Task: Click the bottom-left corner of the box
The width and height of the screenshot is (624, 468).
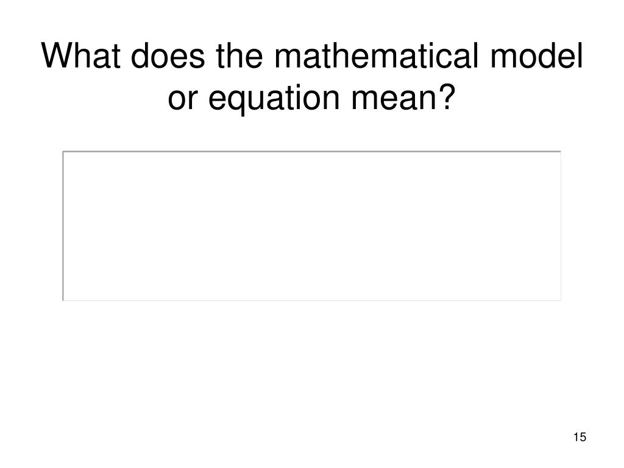Action: pyautogui.click(x=63, y=300)
